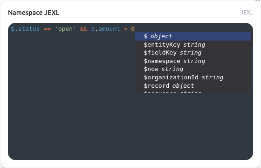Screen dimensions: 261x168
Task: Place cursor on the && operator
Action: click(83, 29)
